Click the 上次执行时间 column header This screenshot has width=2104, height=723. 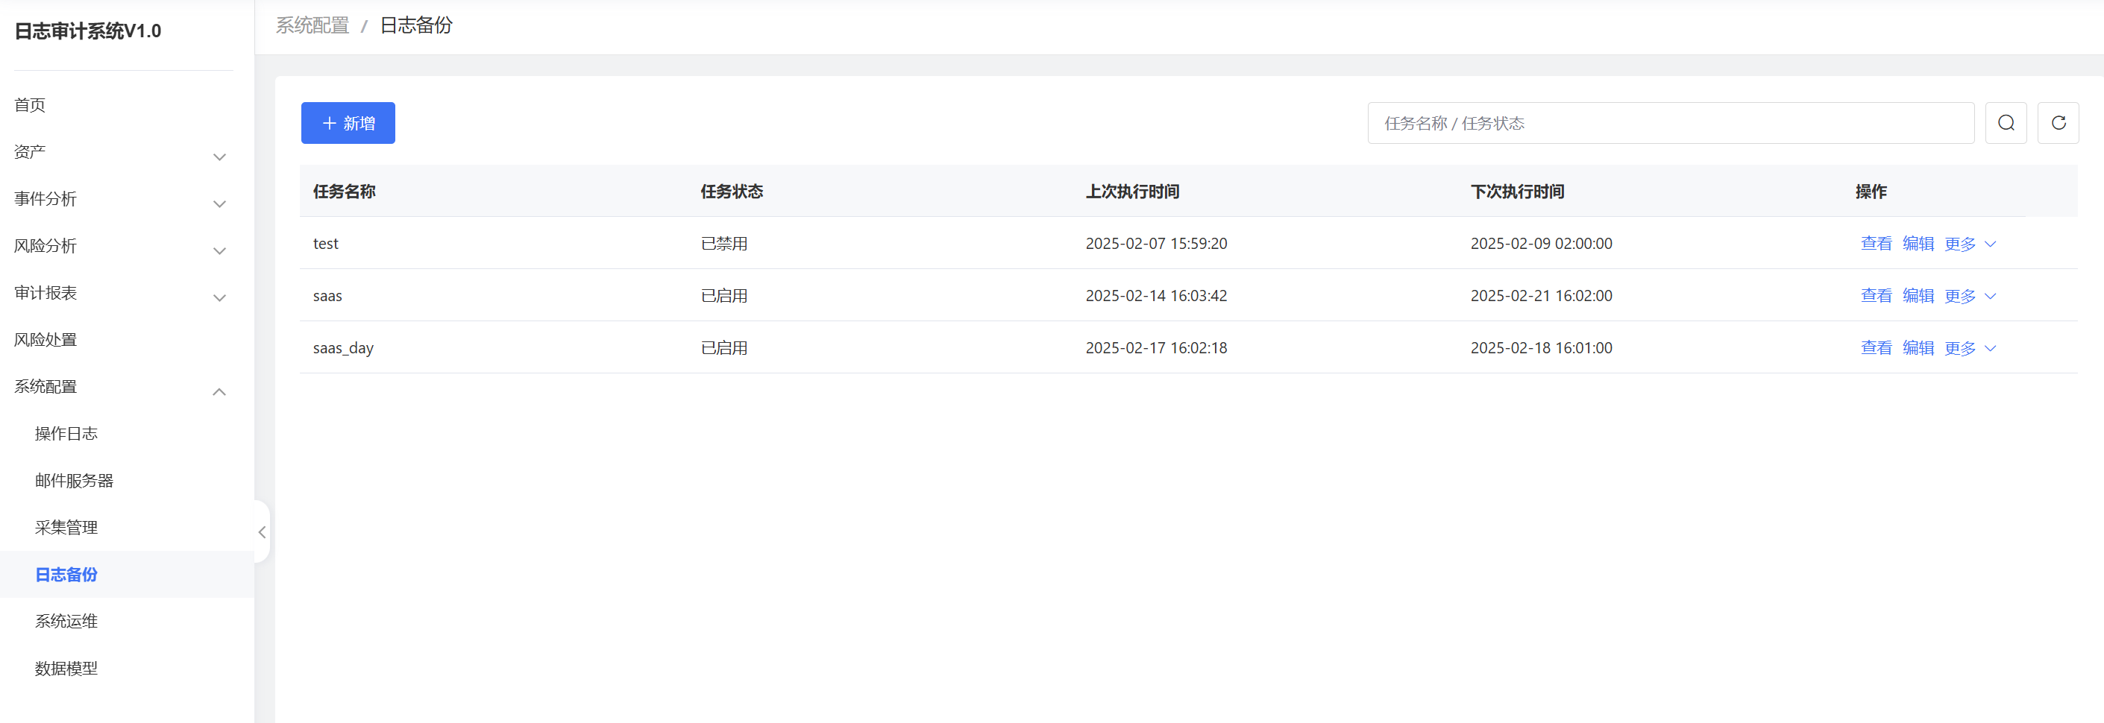click(1132, 191)
